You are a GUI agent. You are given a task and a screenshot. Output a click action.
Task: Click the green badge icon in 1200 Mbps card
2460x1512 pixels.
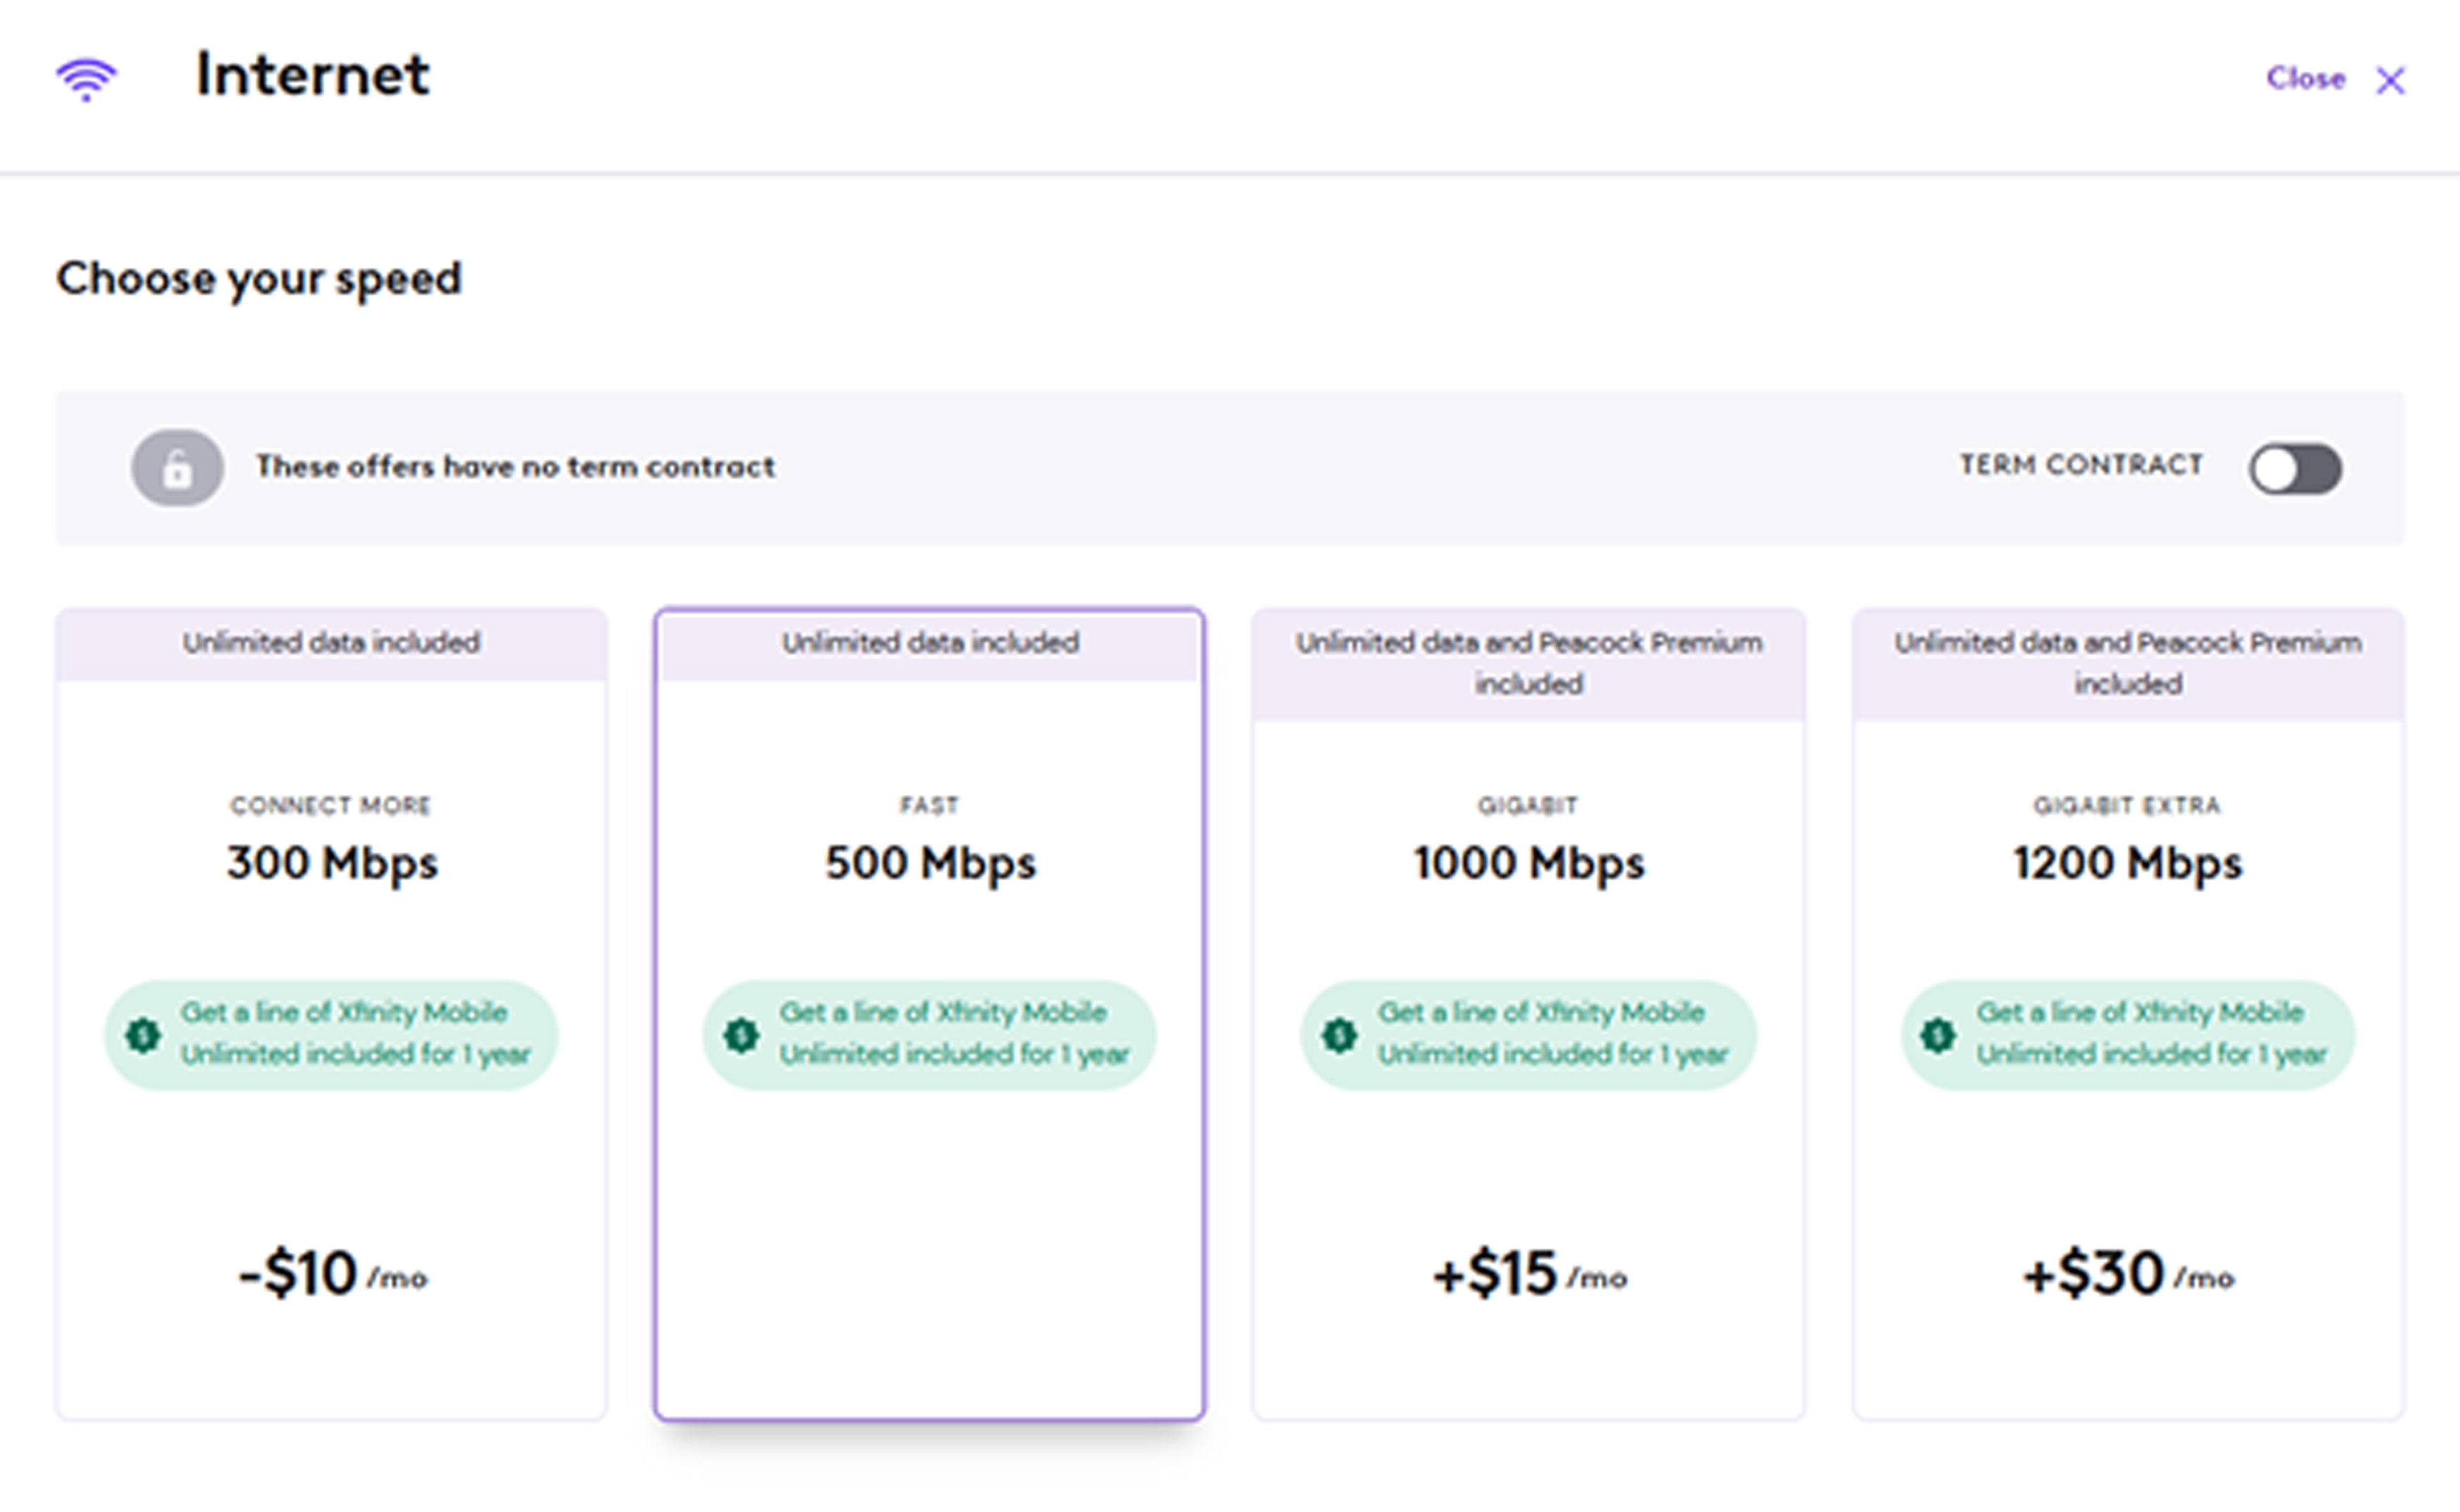[x=1937, y=1034]
